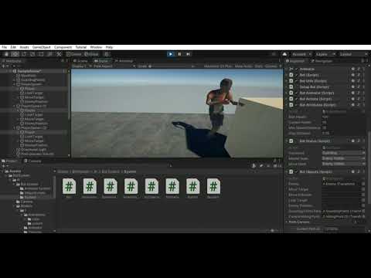Screen dimensions: 371x278
Task: Open the custom editor tools icon
Action: (59, 54)
